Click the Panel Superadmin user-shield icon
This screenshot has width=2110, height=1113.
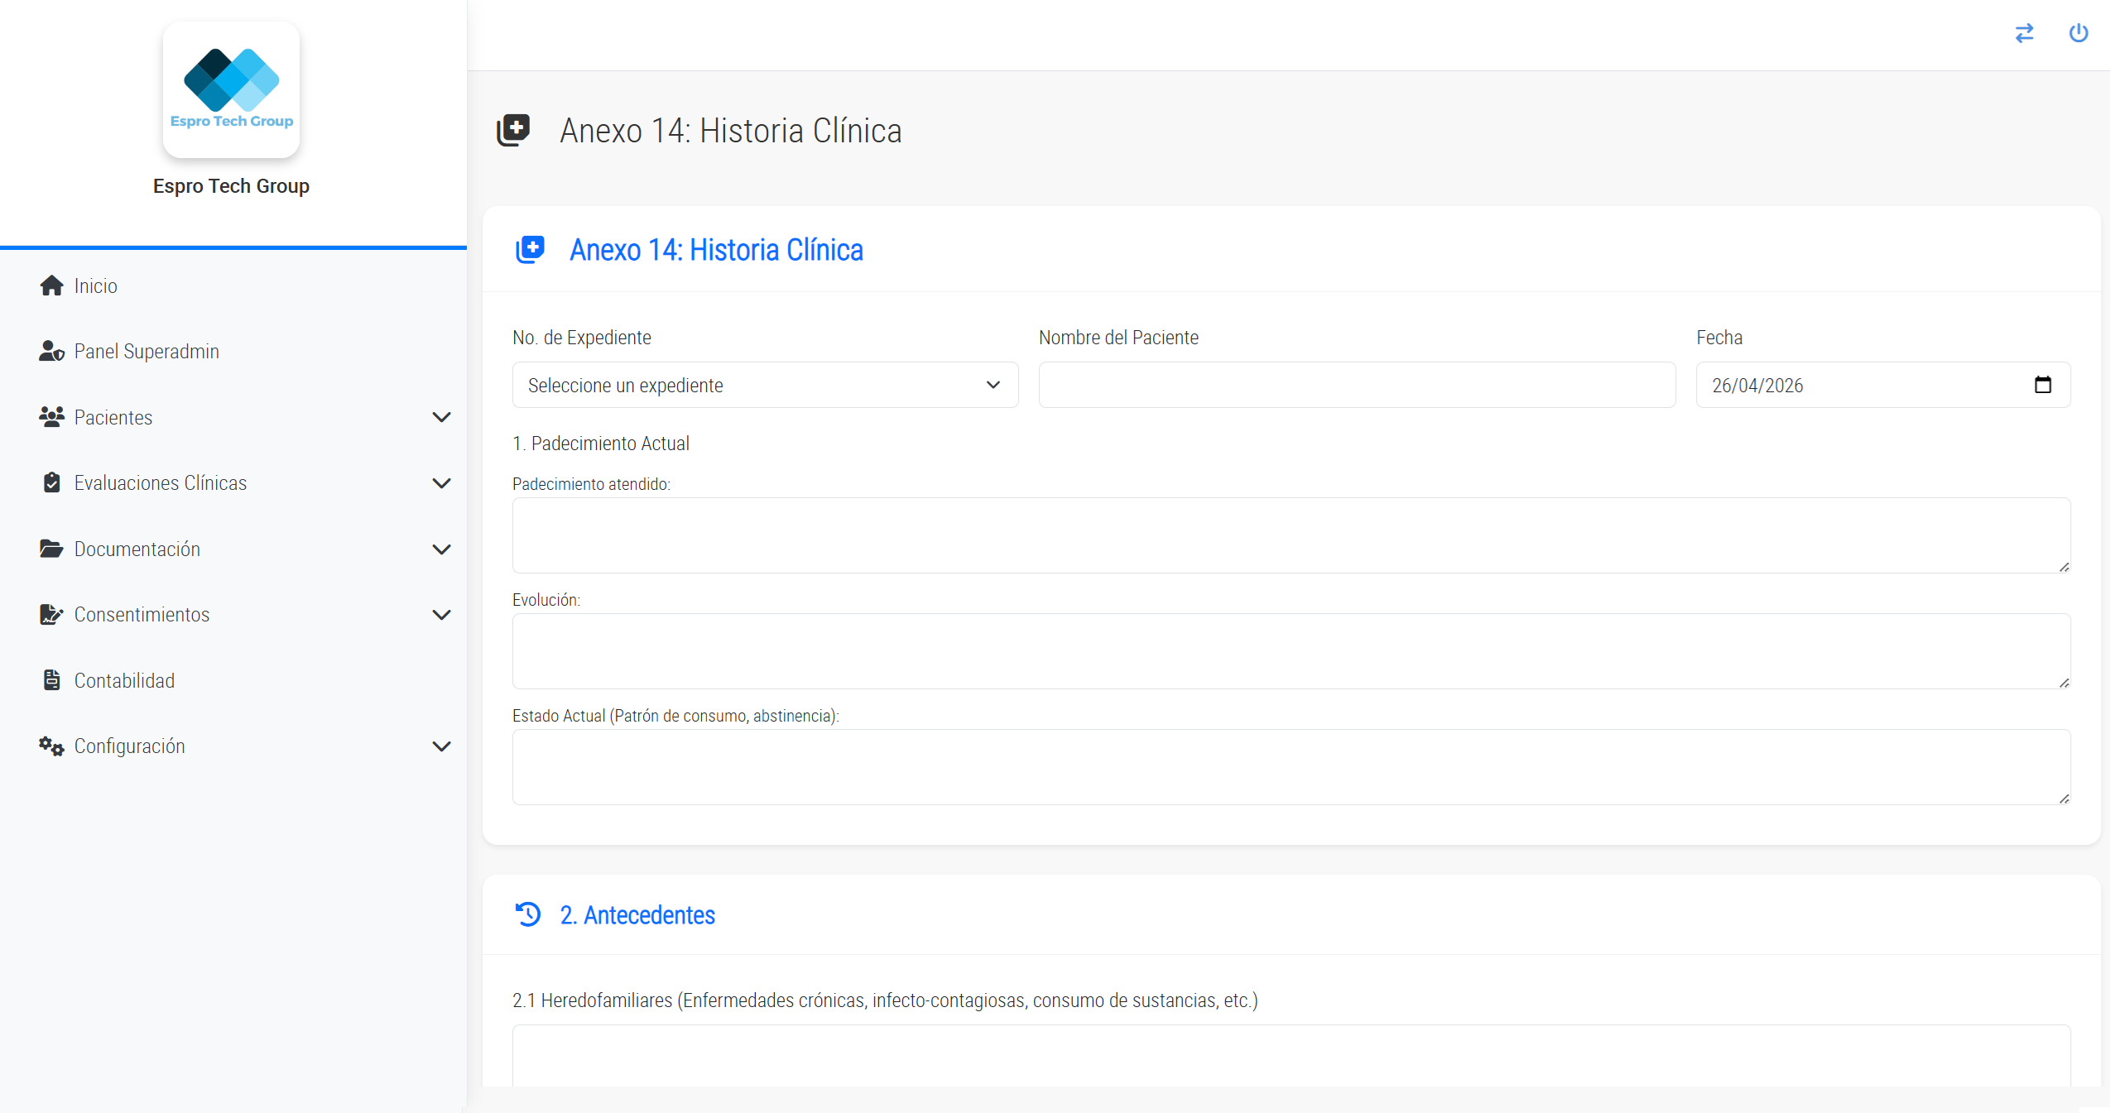point(51,351)
